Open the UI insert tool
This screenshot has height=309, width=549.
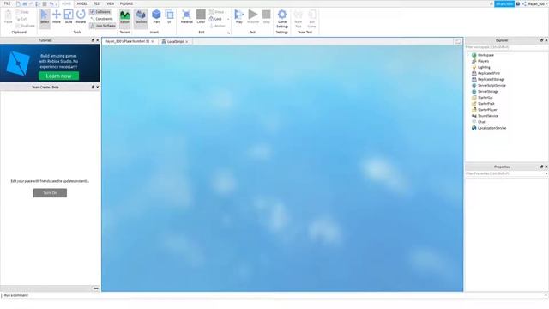point(170,16)
